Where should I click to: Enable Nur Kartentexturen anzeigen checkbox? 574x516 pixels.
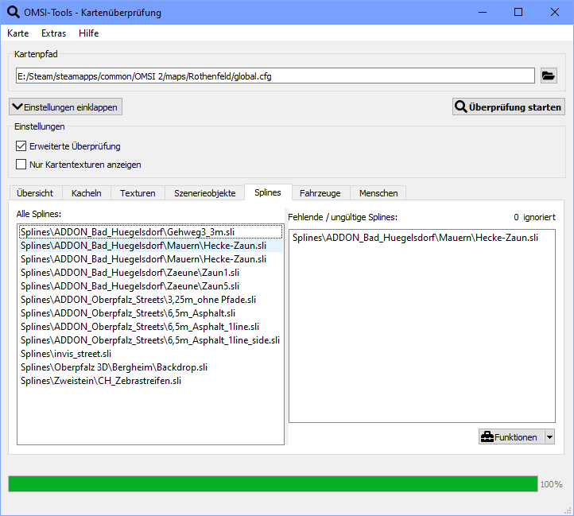[21, 165]
